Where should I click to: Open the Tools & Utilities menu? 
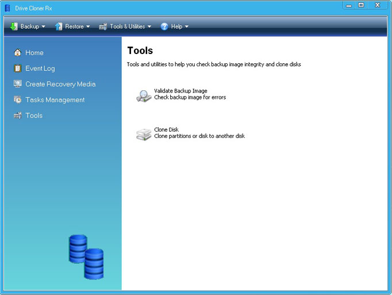pos(125,26)
